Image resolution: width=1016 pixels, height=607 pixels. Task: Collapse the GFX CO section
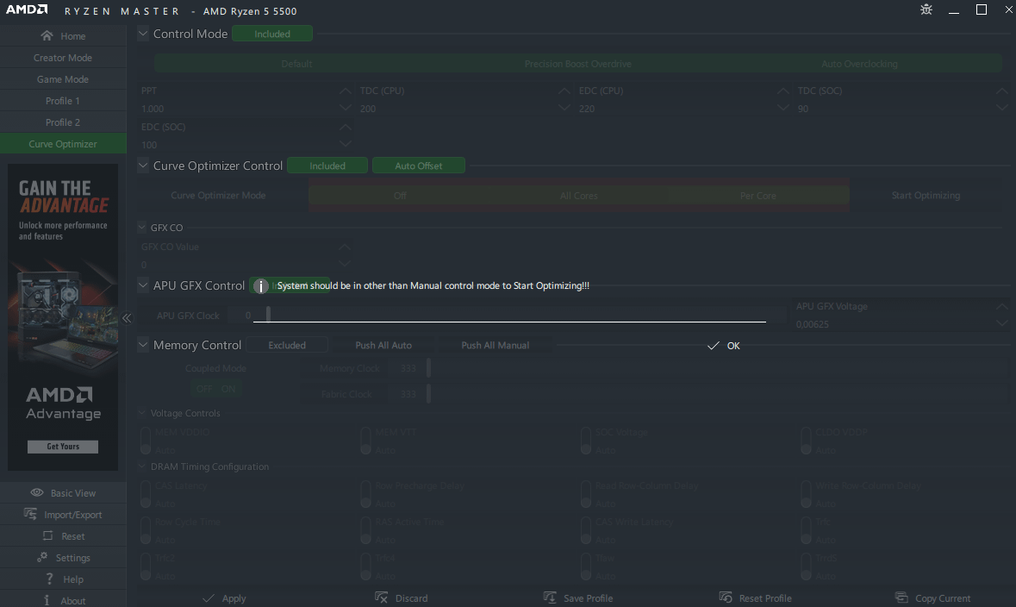coord(142,228)
